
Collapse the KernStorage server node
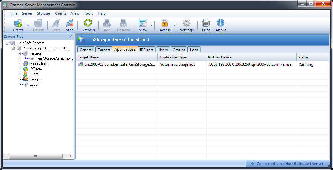13,48
